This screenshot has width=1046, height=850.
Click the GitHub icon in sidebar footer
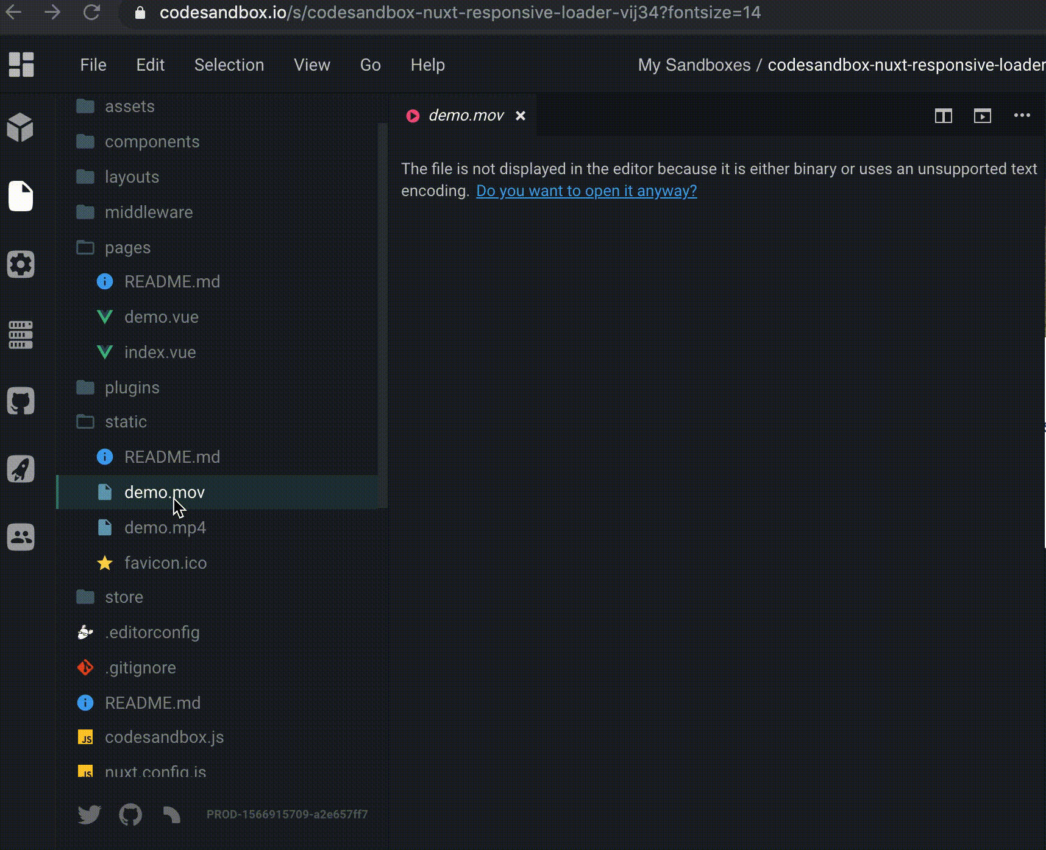tap(130, 815)
